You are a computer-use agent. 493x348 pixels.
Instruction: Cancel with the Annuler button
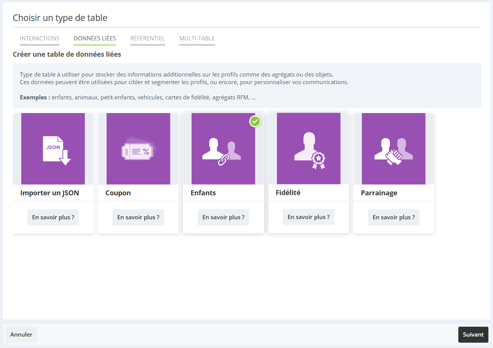tap(21, 335)
